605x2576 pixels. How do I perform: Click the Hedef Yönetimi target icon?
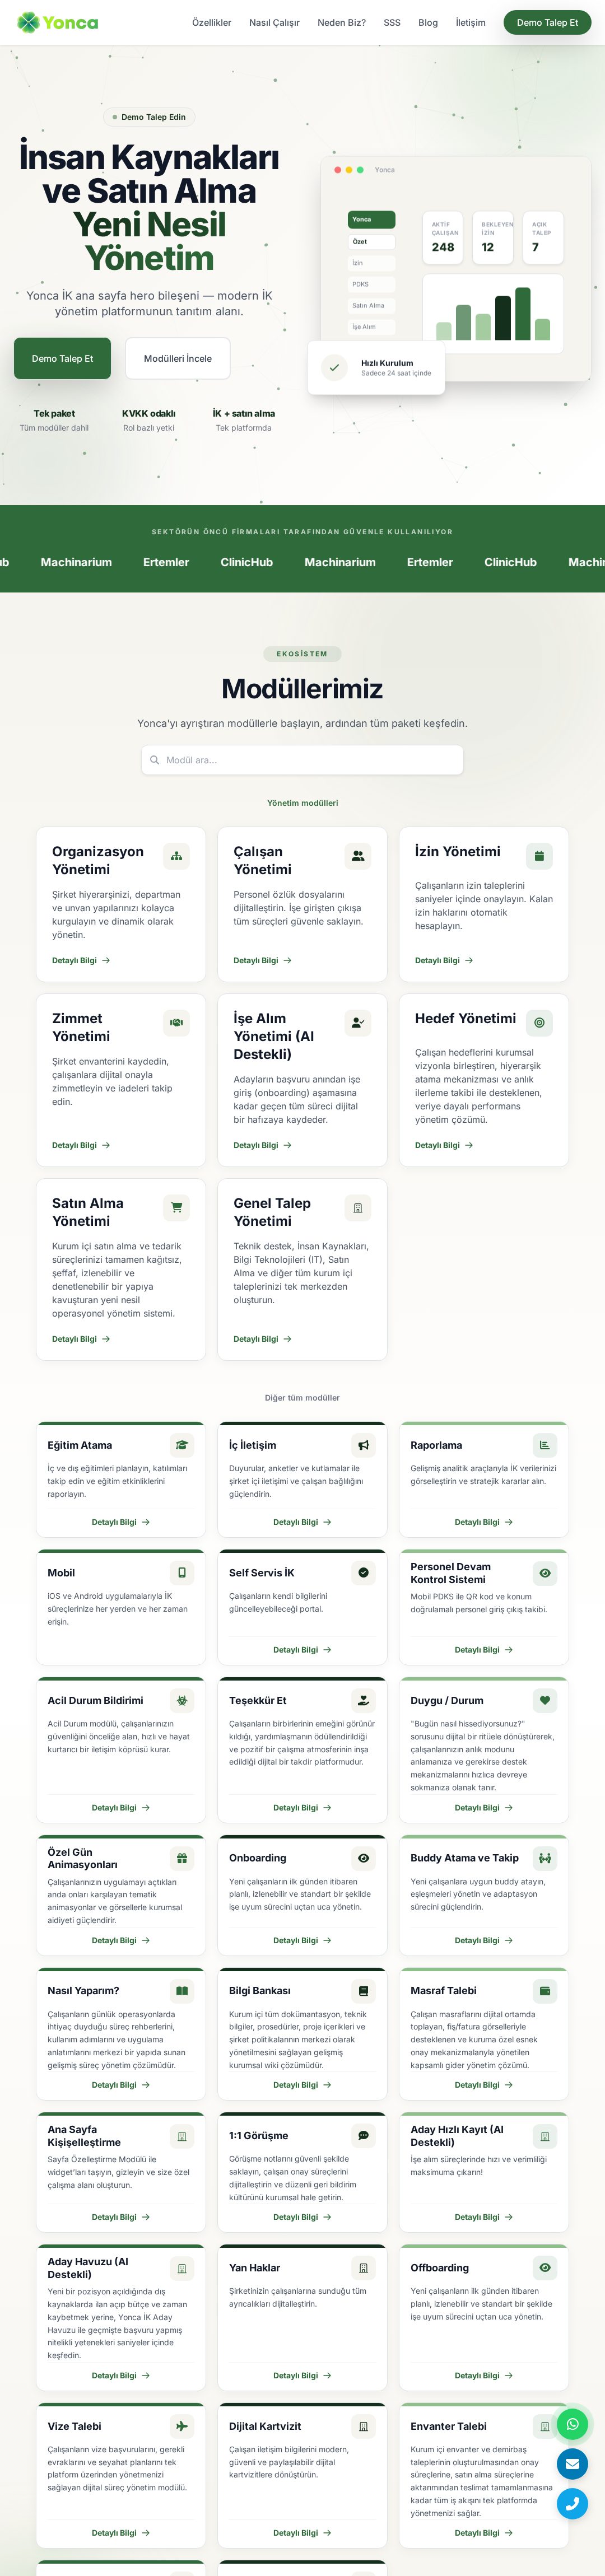tap(539, 1022)
